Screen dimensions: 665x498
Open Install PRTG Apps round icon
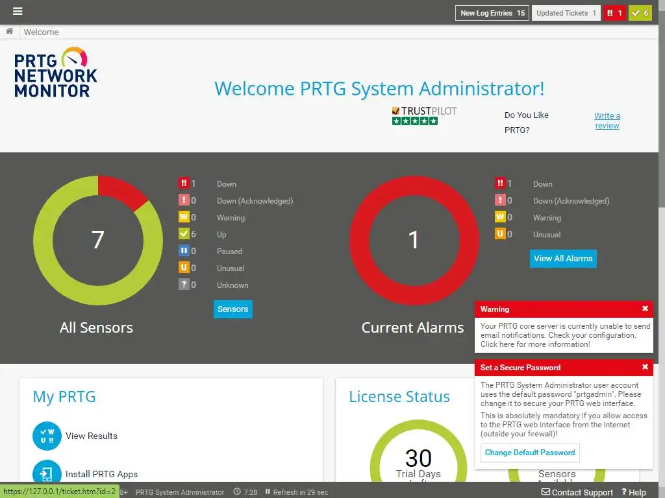(x=47, y=471)
